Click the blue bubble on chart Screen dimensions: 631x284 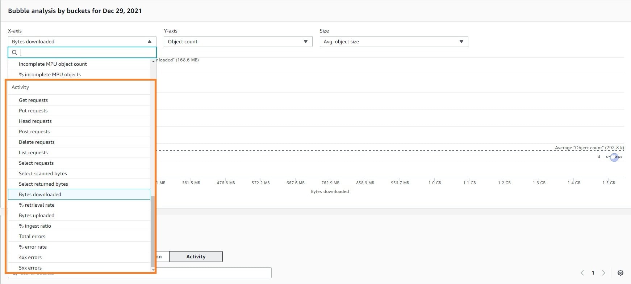614,157
